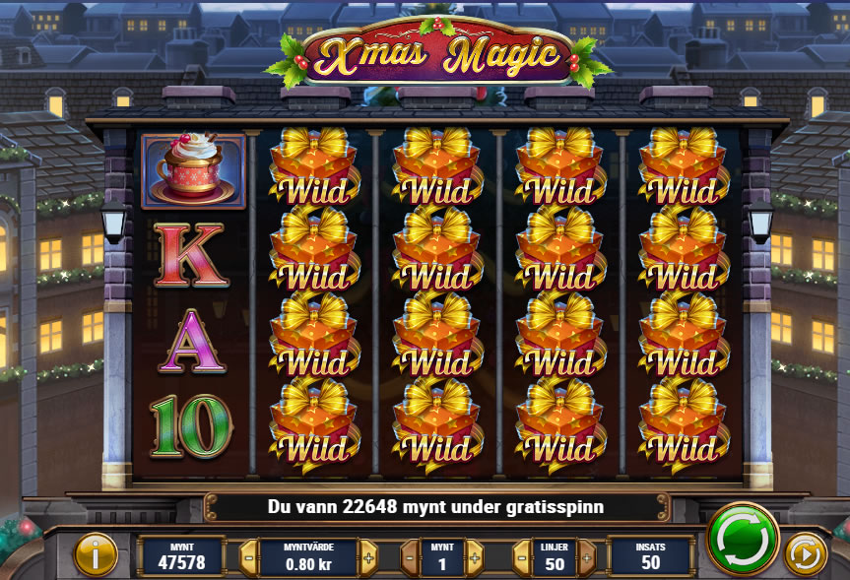The width and height of the screenshot is (850, 580).
Task: Click the green 10 symbol
Action: (191, 426)
